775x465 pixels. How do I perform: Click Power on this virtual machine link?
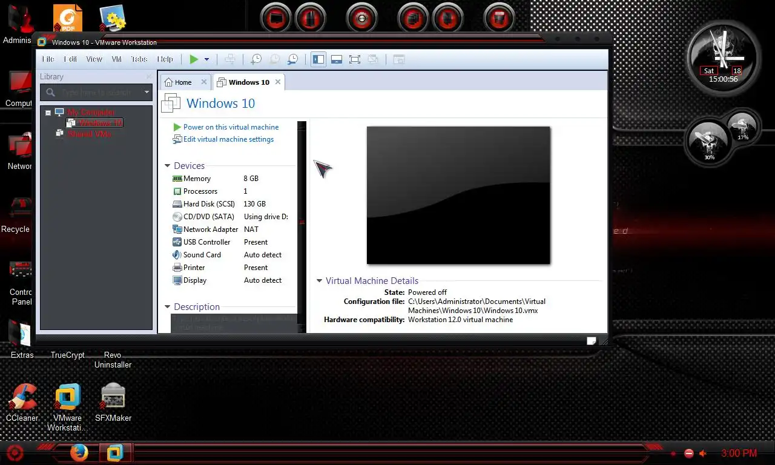pos(231,127)
